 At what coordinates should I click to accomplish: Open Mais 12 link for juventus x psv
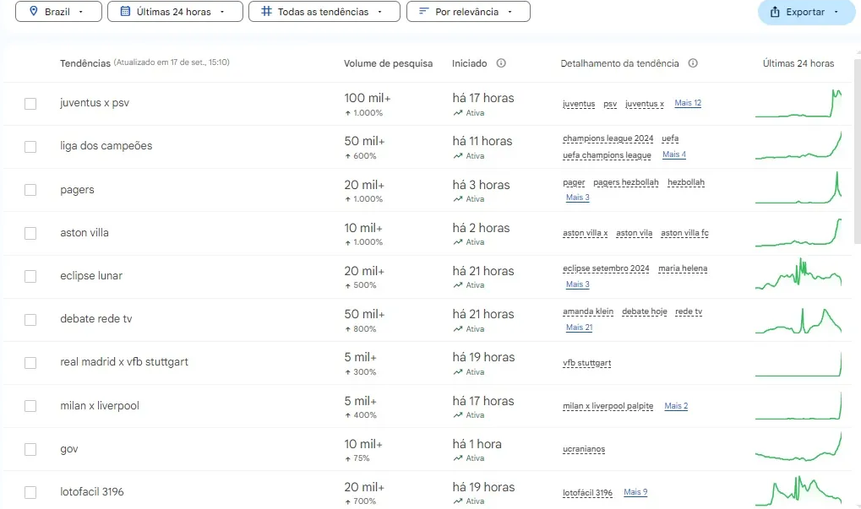coord(688,103)
